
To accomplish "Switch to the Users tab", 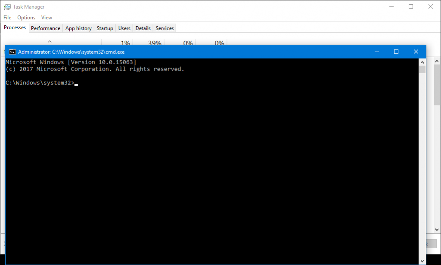I will 124,28.
